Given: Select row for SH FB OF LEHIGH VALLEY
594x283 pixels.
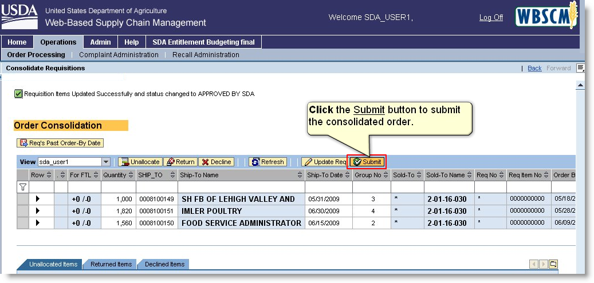Looking at the screenshot, I should (x=23, y=199).
